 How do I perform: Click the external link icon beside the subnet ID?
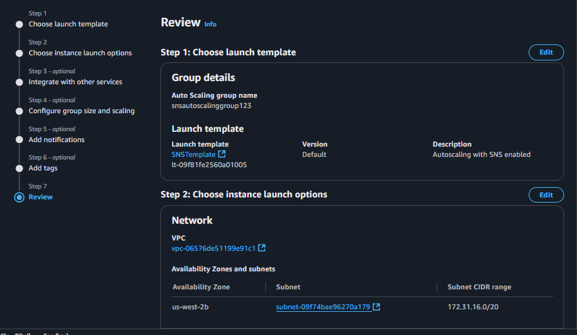click(x=377, y=307)
